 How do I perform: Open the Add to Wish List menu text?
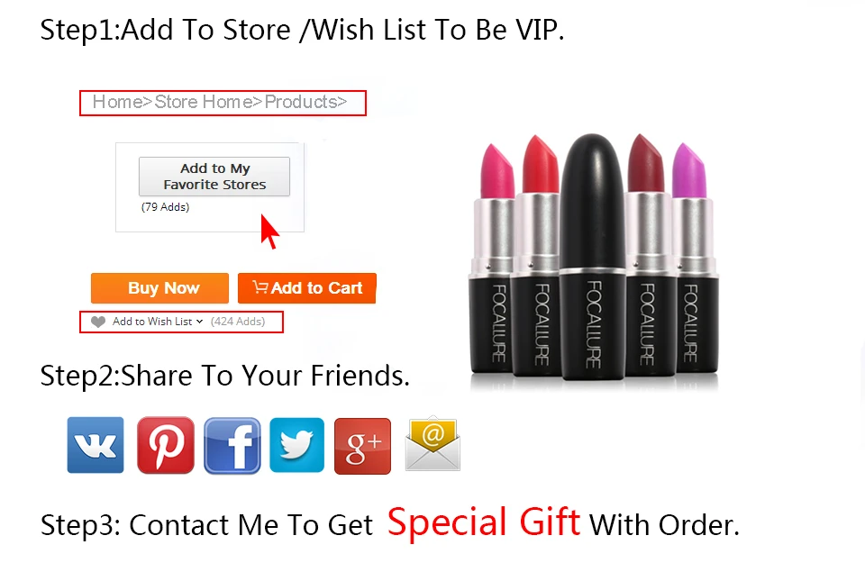click(x=152, y=322)
